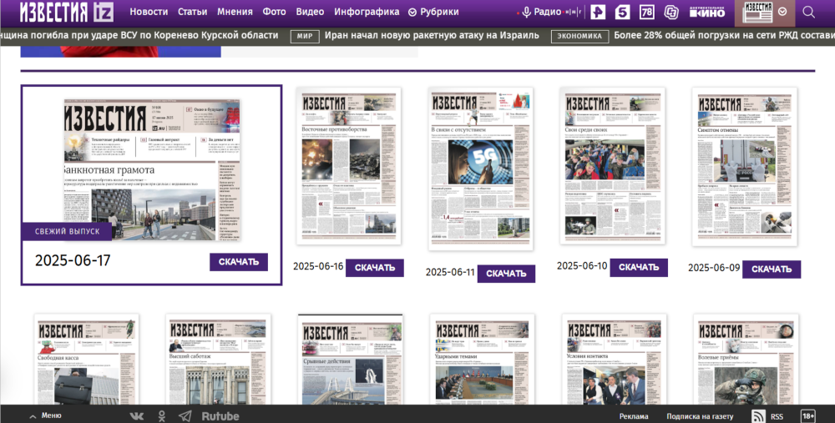Image resolution: width=835 pixels, height=423 pixels.
Task: Open the Видео menu item
Action: click(x=310, y=12)
